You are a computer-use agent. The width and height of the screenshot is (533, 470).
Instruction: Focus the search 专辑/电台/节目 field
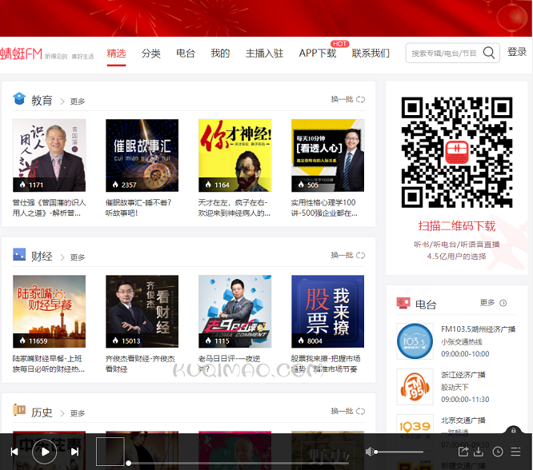click(443, 53)
